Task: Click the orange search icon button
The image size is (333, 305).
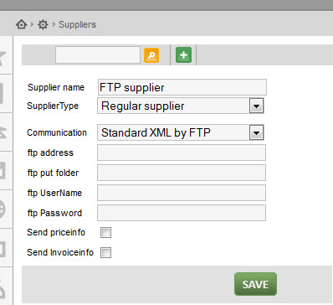Action: pos(151,55)
